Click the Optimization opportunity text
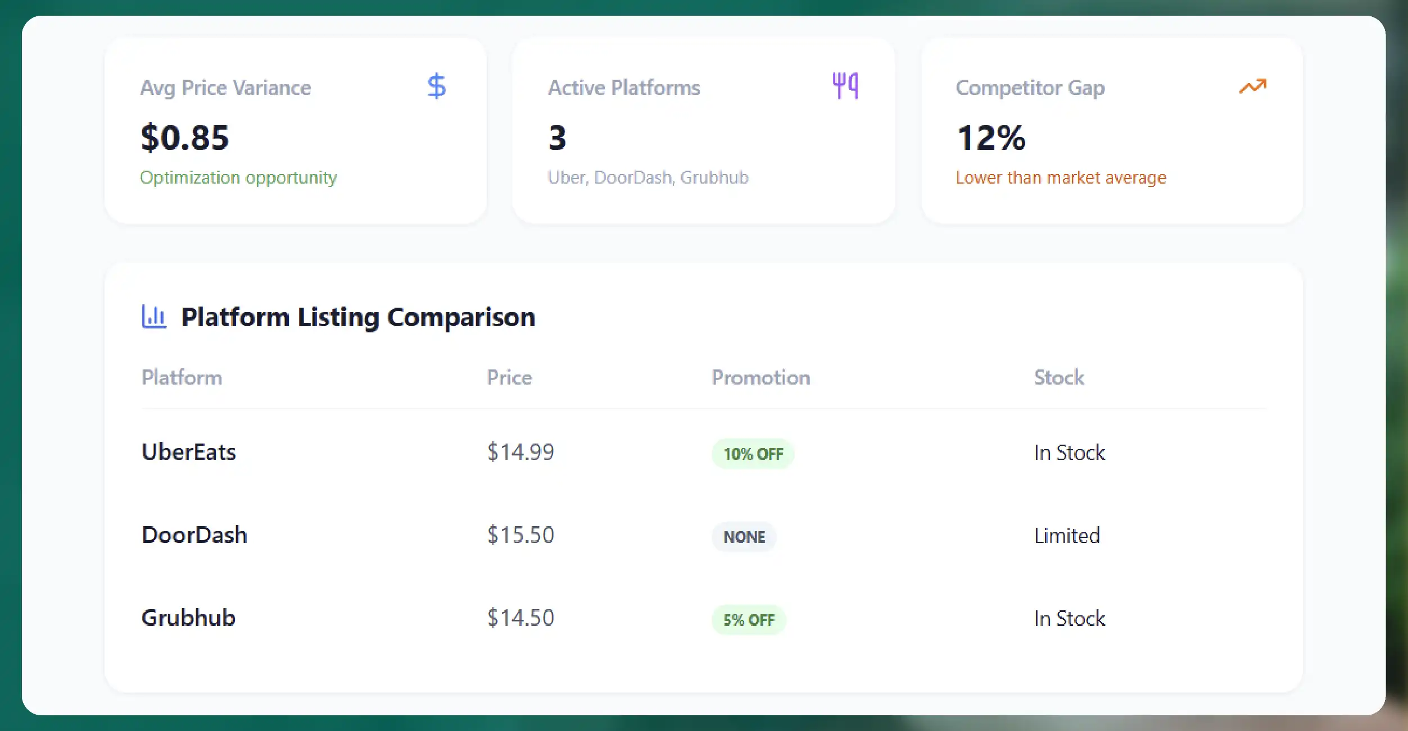The height and width of the screenshot is (731, 1408). tap(238, 178)
